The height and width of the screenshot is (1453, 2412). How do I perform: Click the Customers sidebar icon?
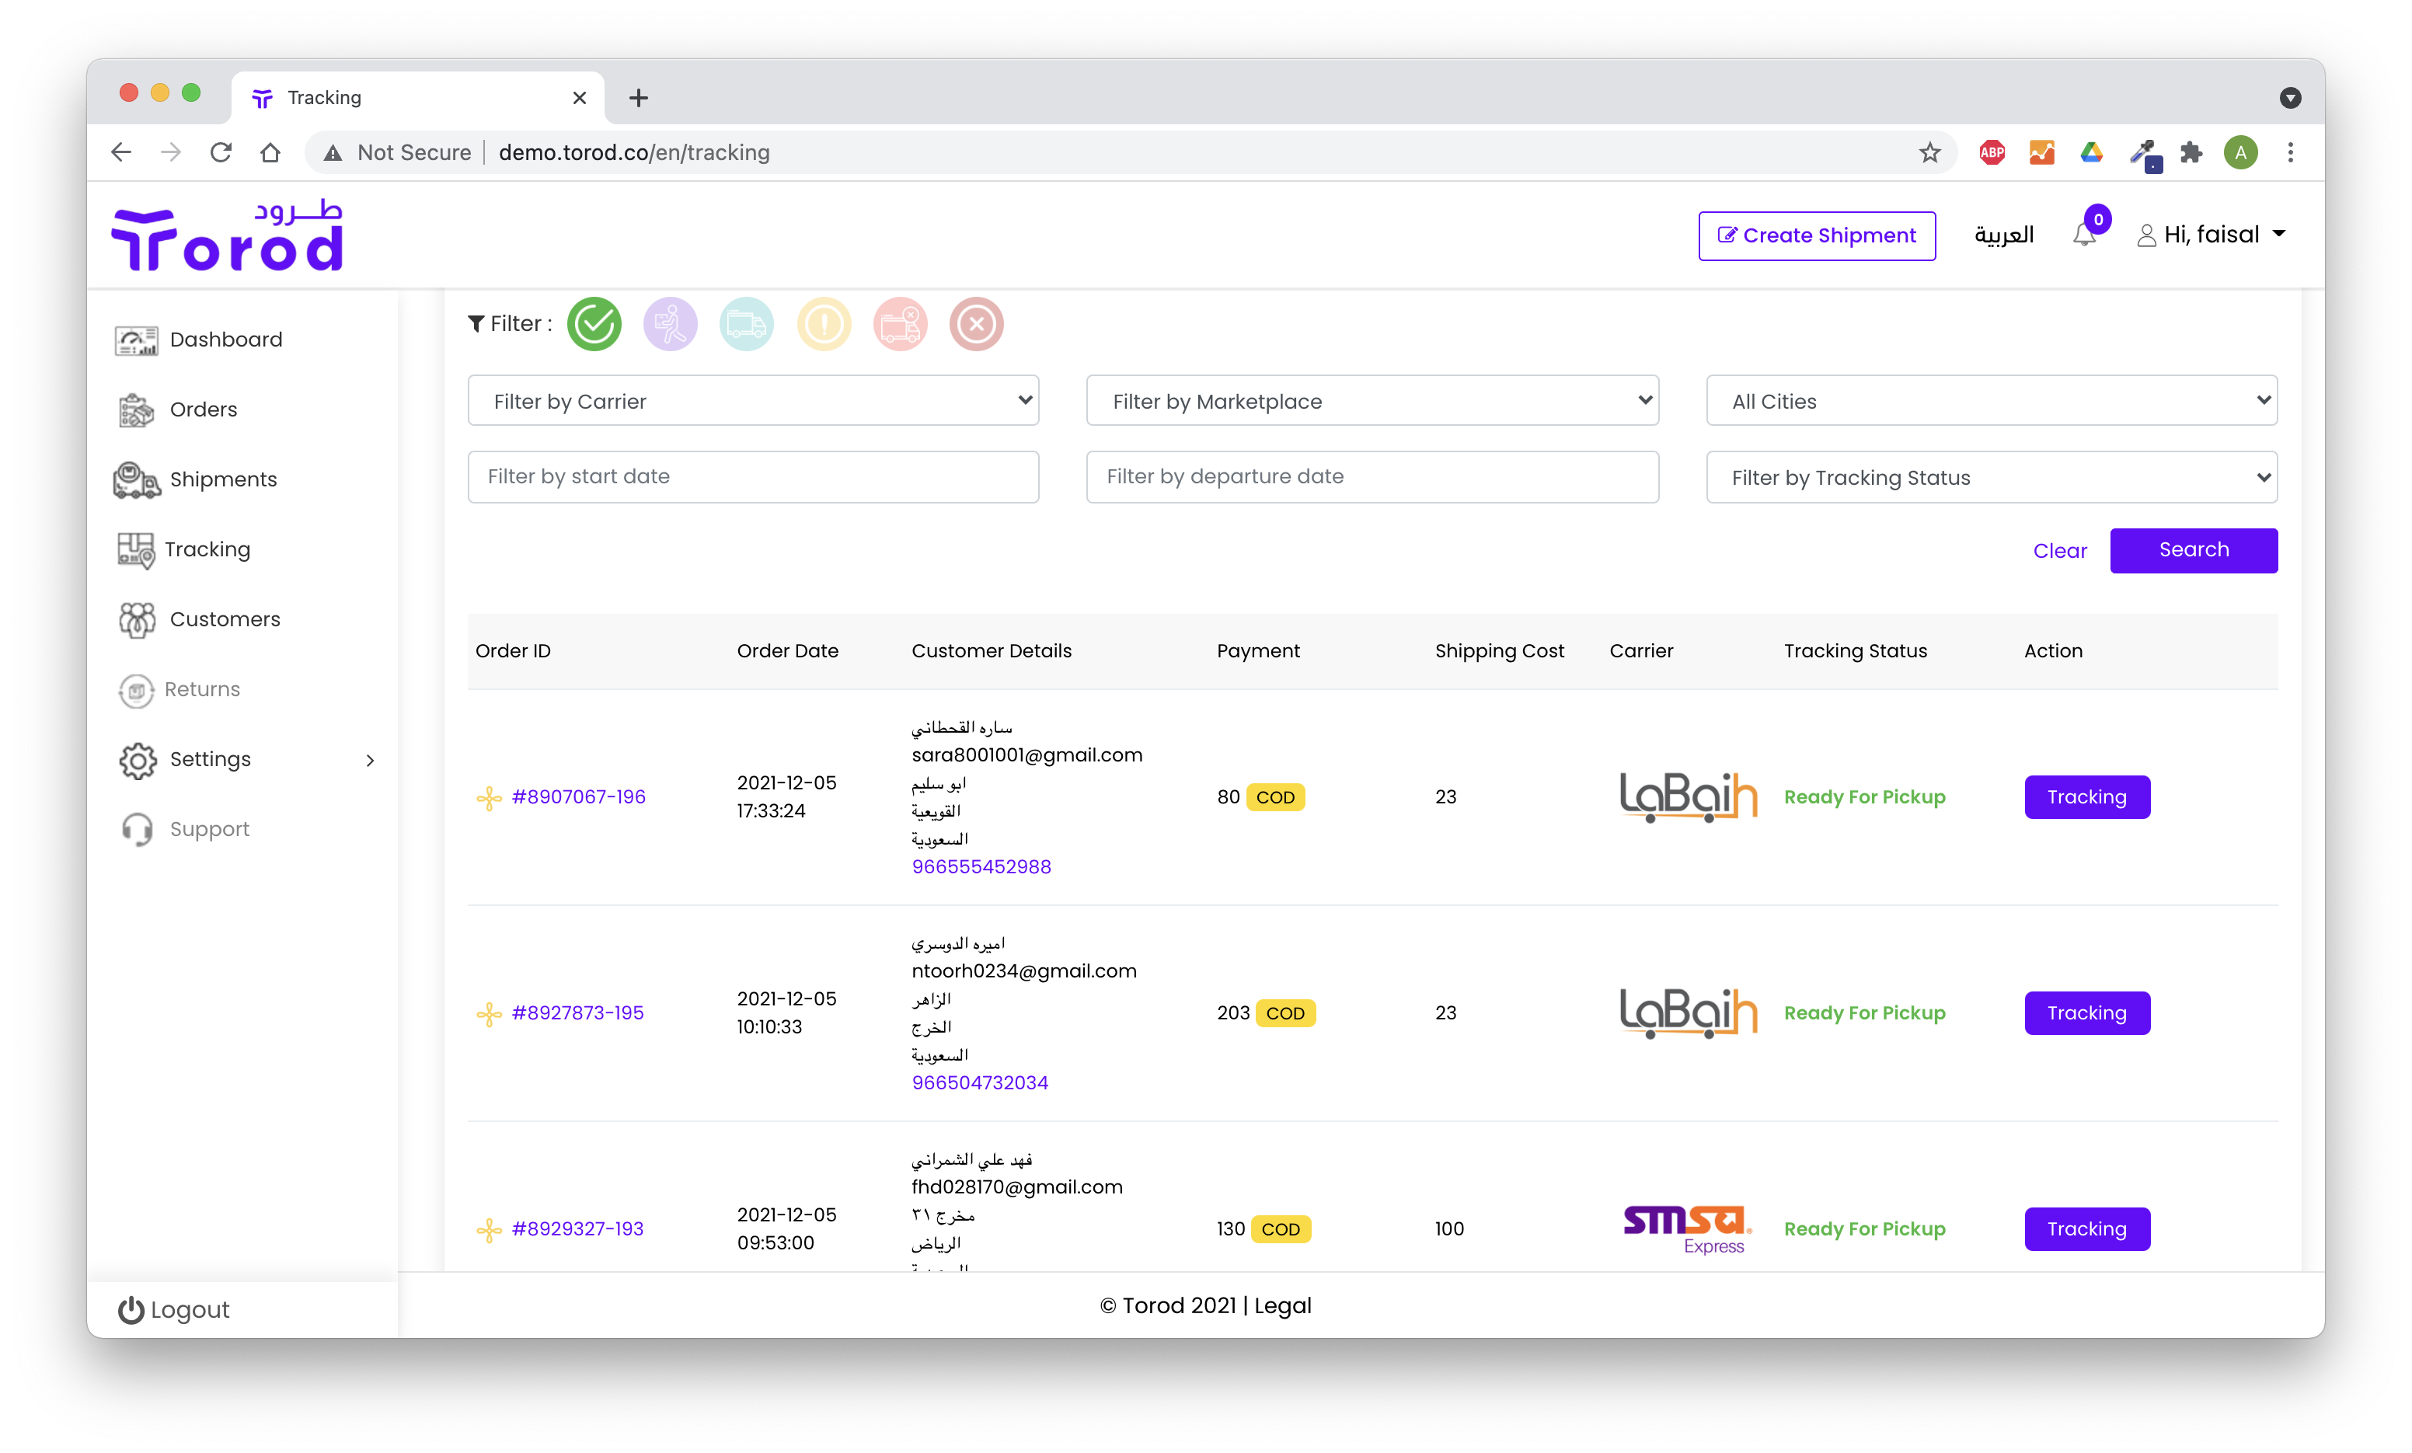136,620
